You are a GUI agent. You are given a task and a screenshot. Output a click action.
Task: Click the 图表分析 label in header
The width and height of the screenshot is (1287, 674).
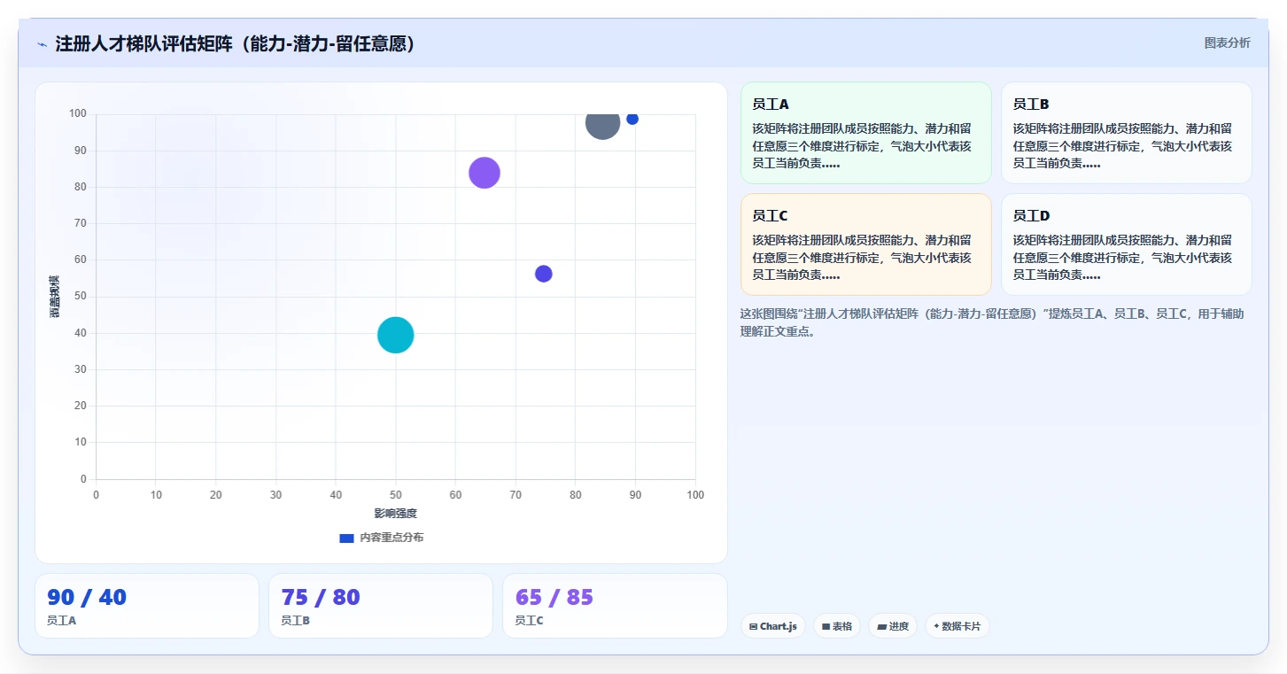pyautogui.click(x=1227, y=43)
